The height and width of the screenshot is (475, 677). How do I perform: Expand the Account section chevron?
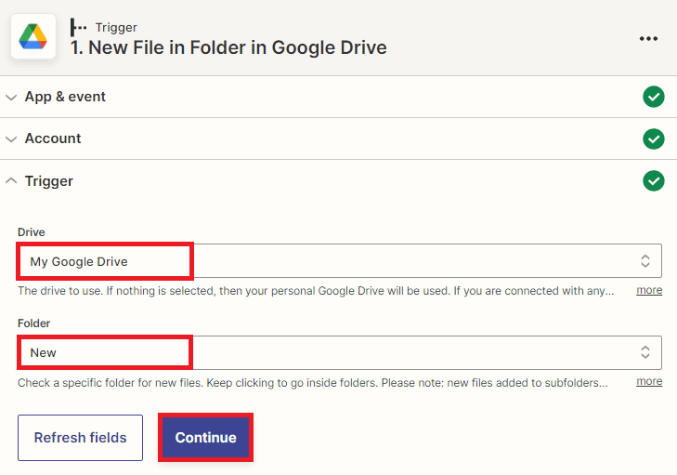click(x=11, y=139)
